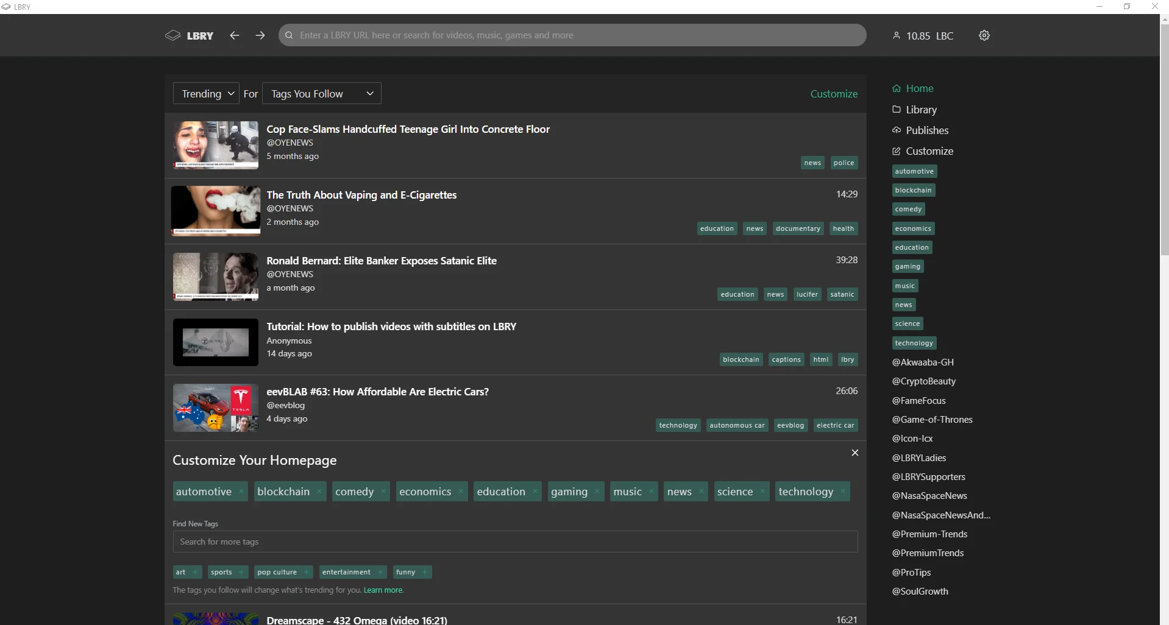
Task: Select the electric car tag
Action: pyautogui.click(x=835, y=425)
